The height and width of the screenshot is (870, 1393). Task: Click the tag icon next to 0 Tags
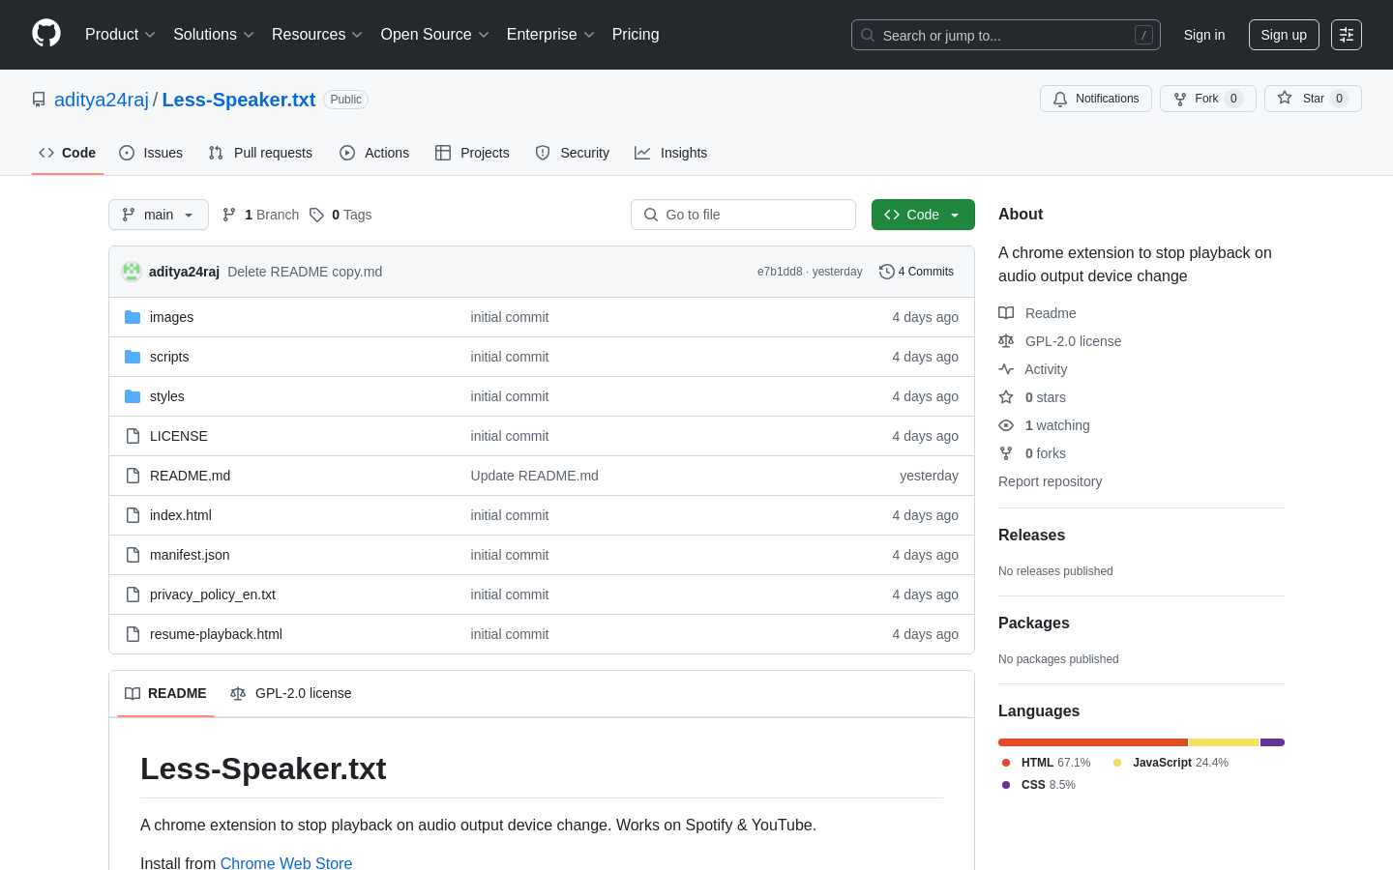pyautogui.click(x=316, y=215)
